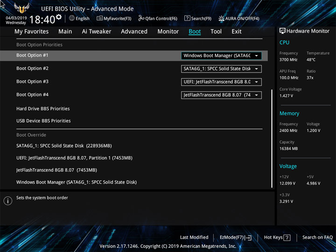This screenshot has height=252, width=336.
Task: Open Boot Option #4 dropdown
Action: point(221,95)
